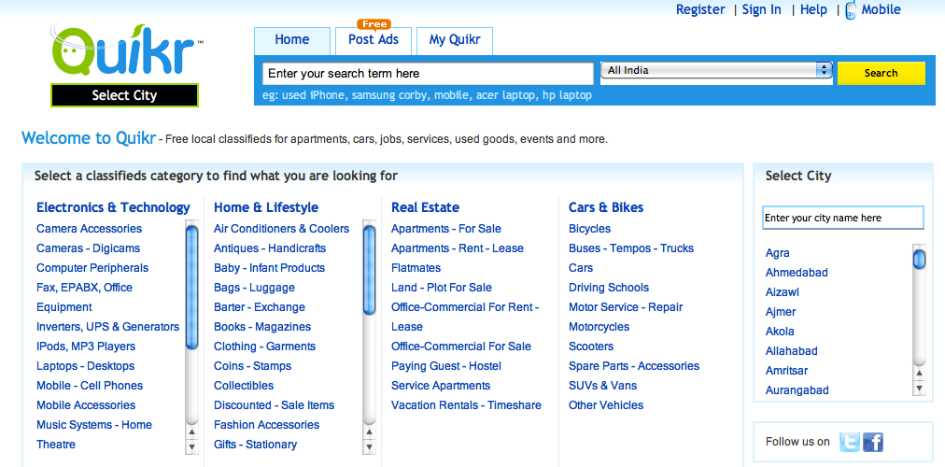Image resolution: width=945 pixels, height=467 pixels.
Task: Select Ahmedabad city
Action: click(797, 273)
